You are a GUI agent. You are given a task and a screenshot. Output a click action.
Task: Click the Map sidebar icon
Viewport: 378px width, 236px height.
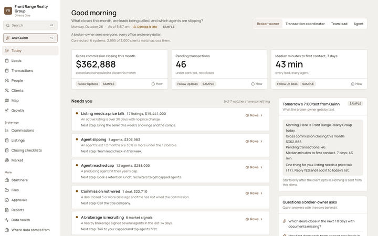coord(7,100)
